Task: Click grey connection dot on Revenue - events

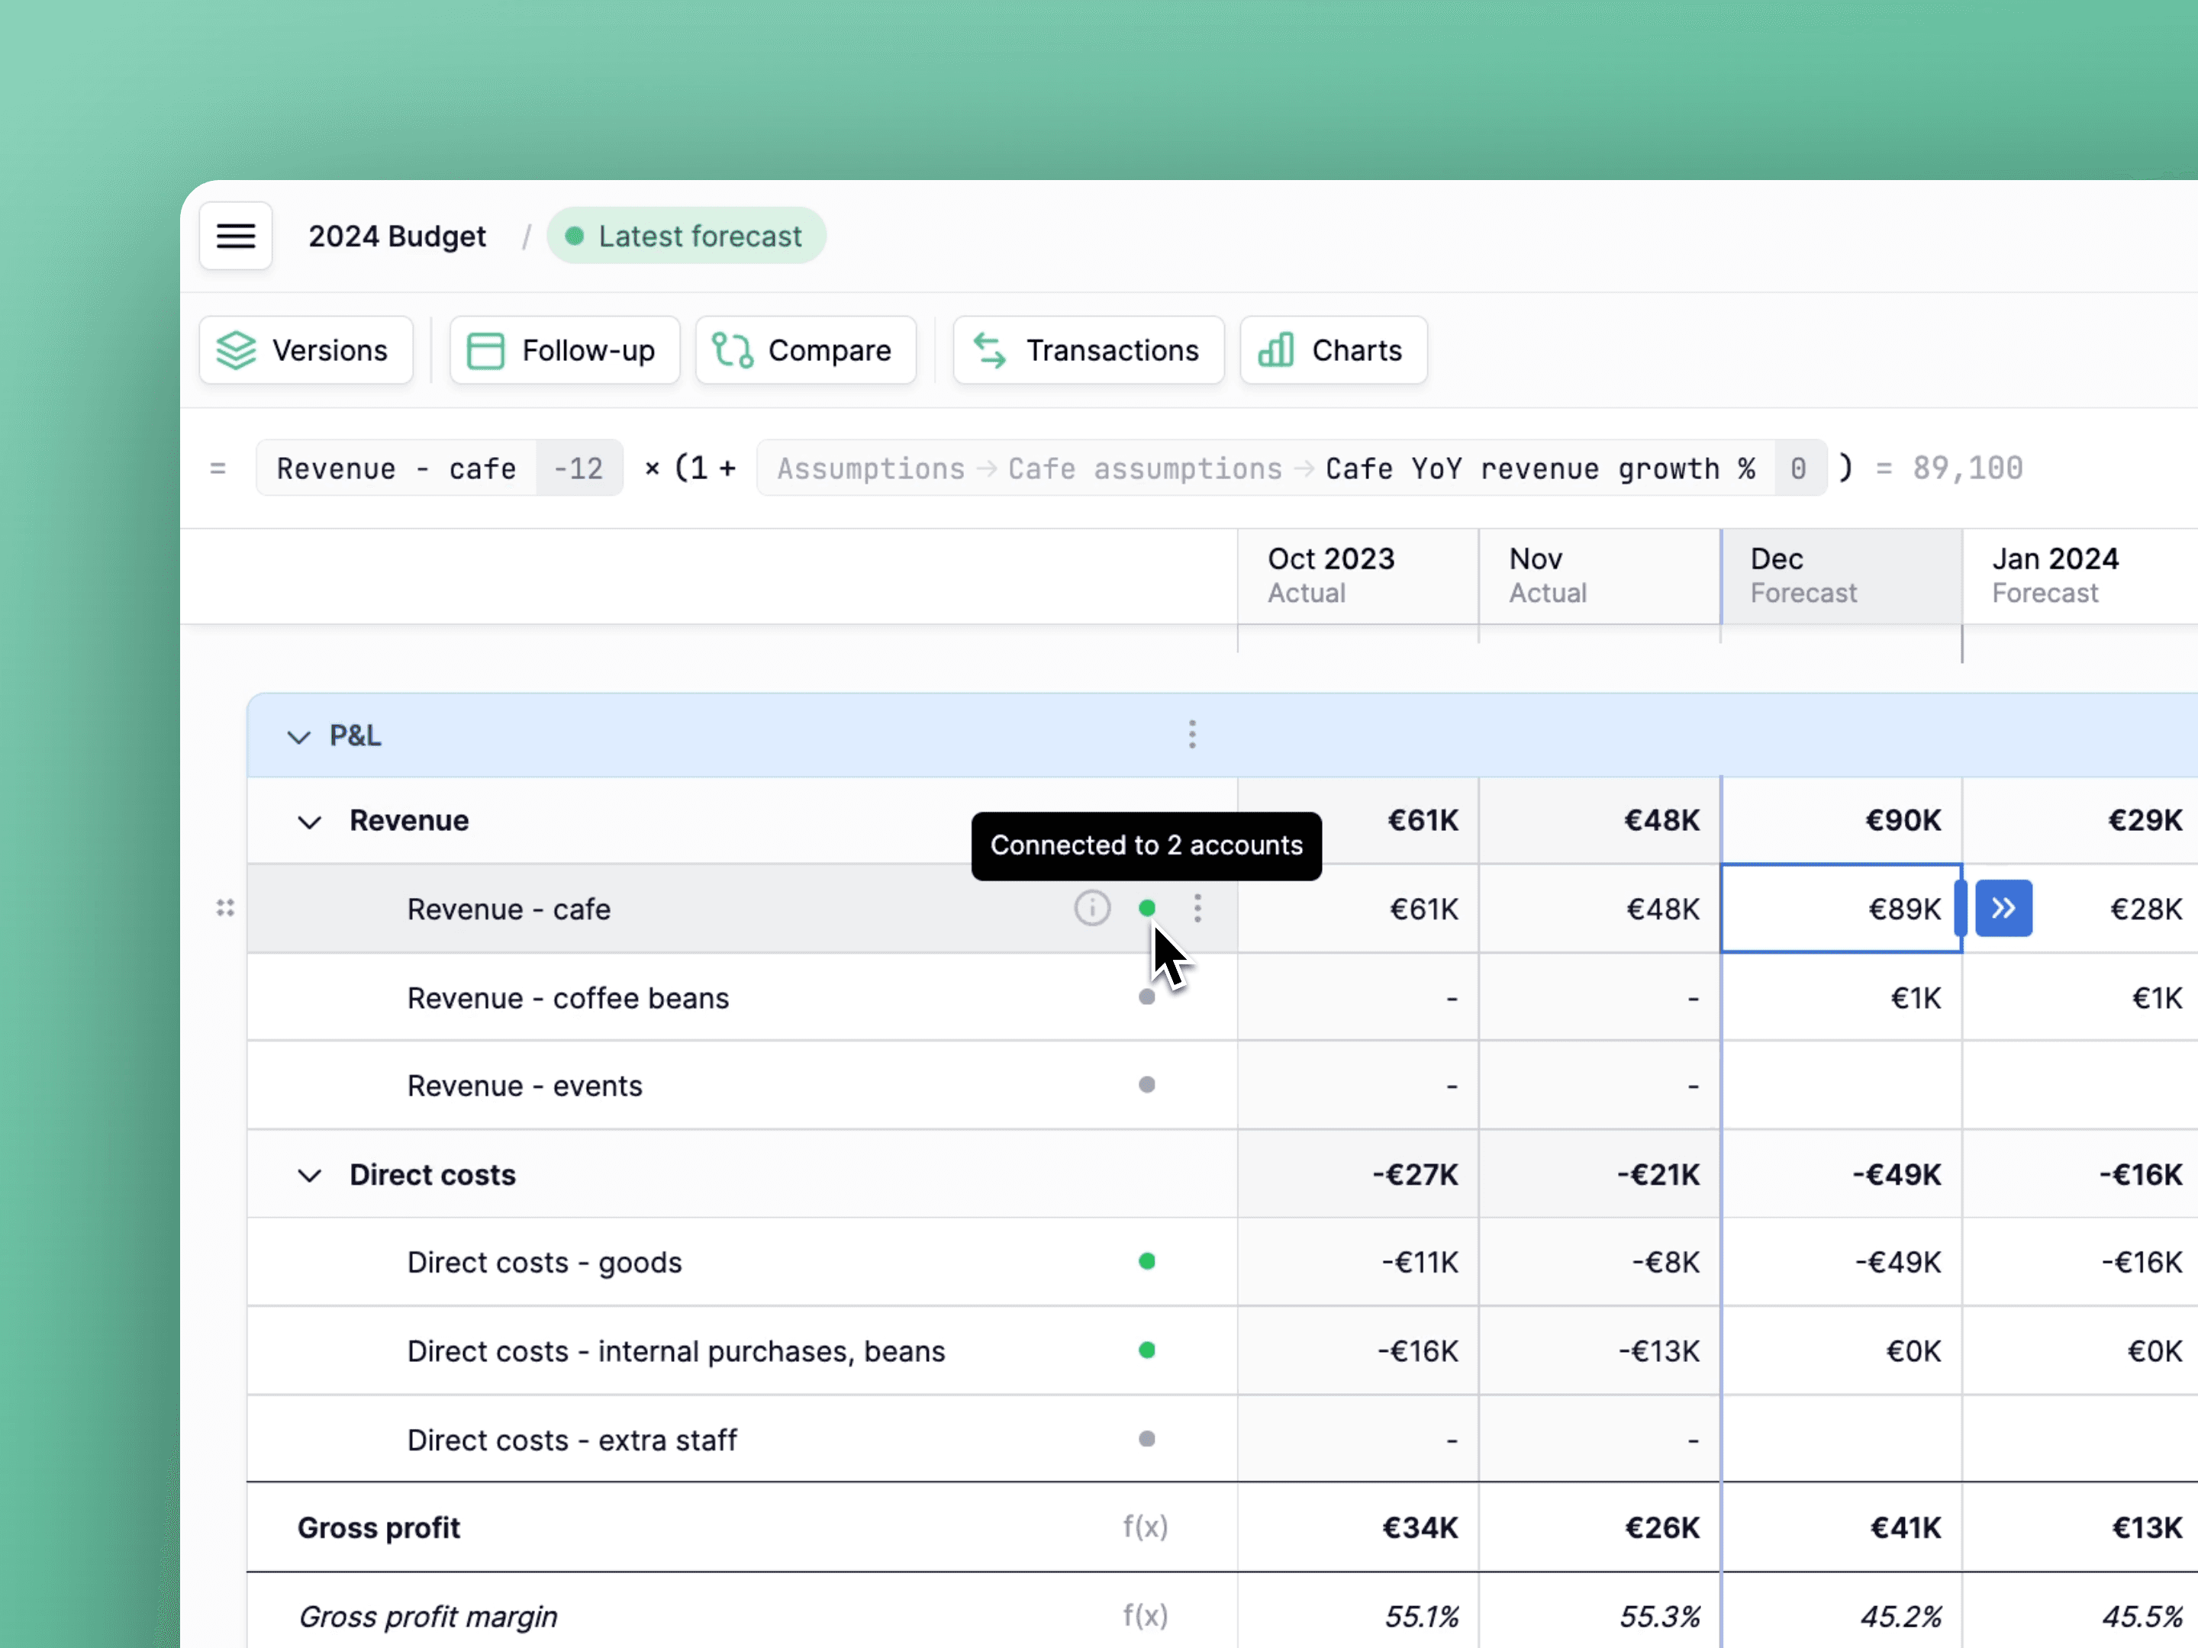Action: point(1146,1085)
